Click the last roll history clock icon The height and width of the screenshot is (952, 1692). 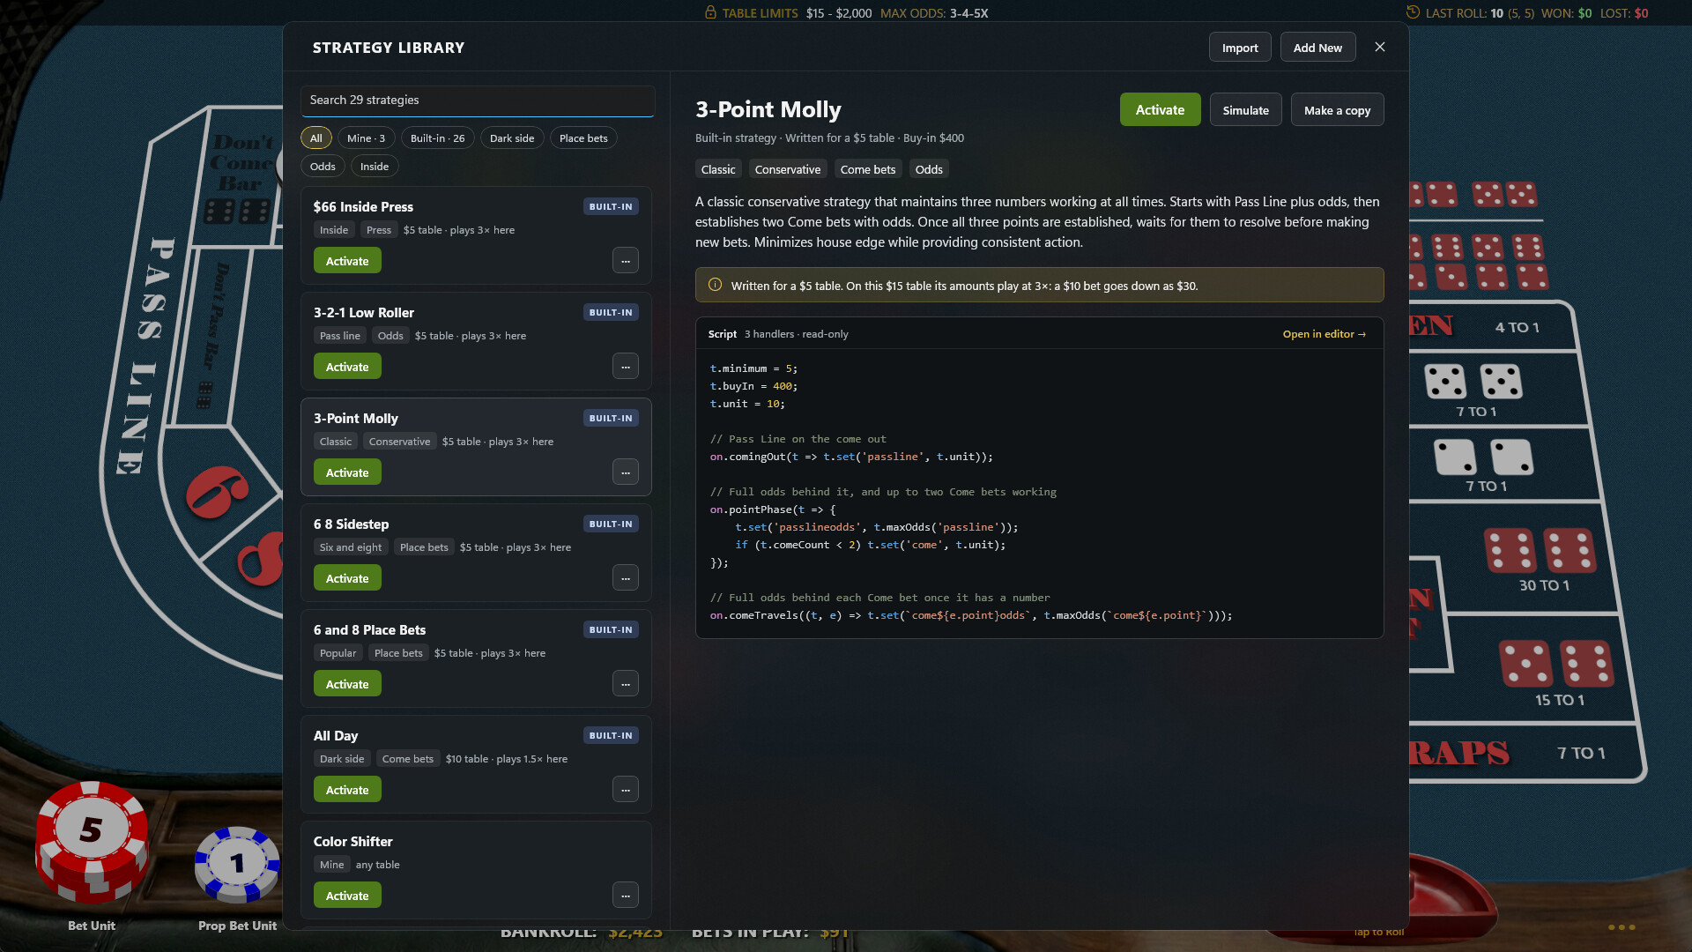click(1413, 12)
